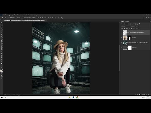The width and height of the screenshot is (151, 113).
Task: Toggle lock transparent pixels
Action: 125,29
